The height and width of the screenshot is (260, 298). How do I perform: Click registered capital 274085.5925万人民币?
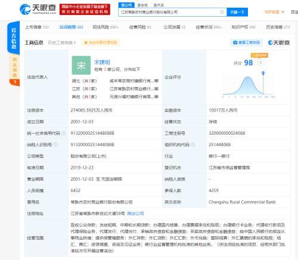(x=91, y=110)
